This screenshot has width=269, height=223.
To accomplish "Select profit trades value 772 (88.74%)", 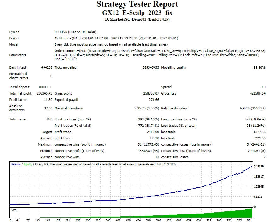I will tap(149, 126).
